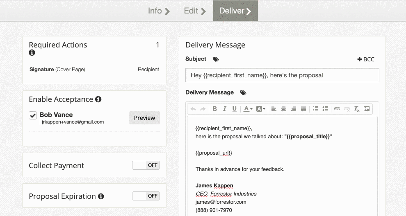The width and height of the screenshot is (406, 216).
Task: Center align text in the editor
Action: tap(283, 109)
